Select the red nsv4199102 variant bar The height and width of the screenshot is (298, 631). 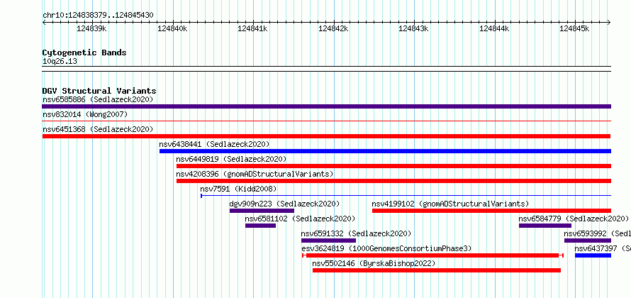(491, 211)
